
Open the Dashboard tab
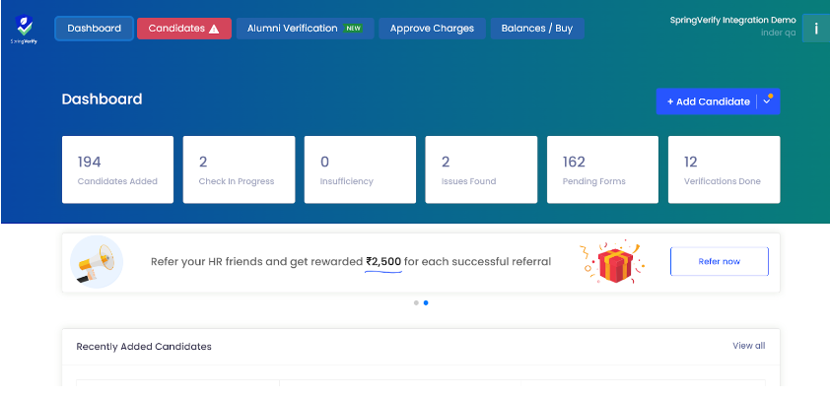coord(95,29)
